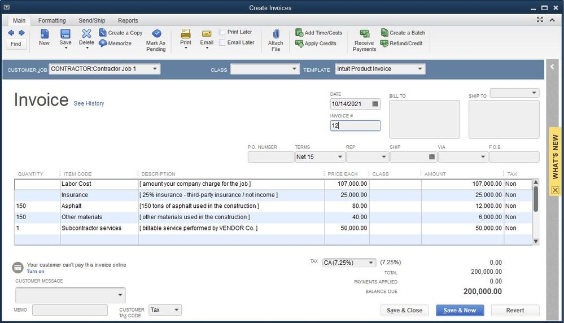Click Refund/Credit icon
Image resolution: width=564 pixels, height=323 pixels.
click(384, 43)
